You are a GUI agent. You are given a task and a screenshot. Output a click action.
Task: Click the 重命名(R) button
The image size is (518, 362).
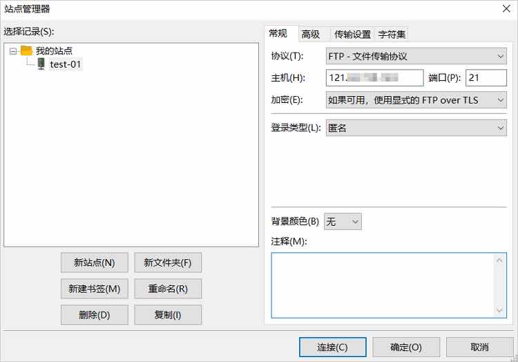click(168, 289)
